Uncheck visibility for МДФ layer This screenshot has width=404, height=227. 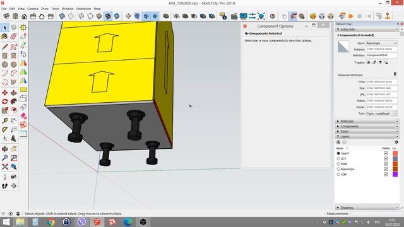[386, 164]
